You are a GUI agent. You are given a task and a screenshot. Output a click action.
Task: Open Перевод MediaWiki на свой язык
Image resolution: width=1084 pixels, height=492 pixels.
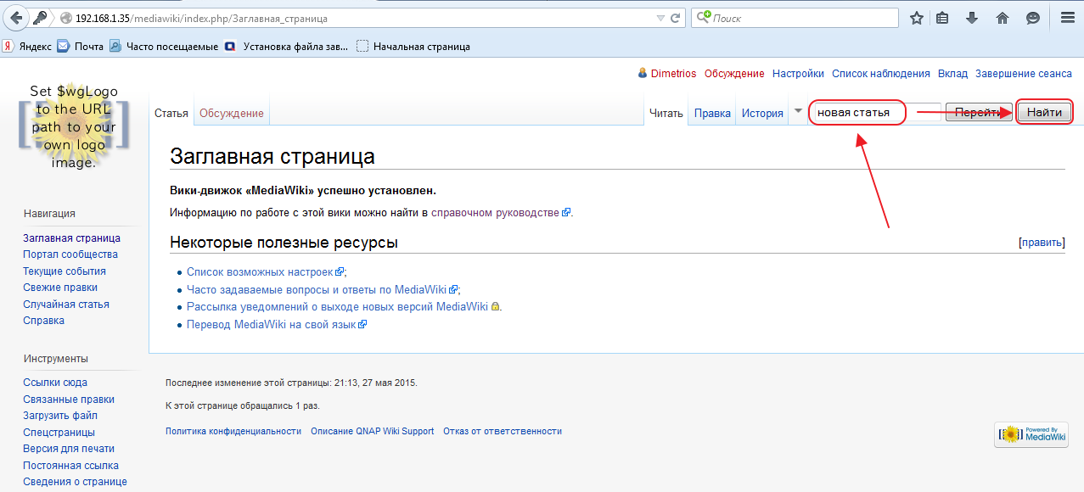tap(272, 324)
